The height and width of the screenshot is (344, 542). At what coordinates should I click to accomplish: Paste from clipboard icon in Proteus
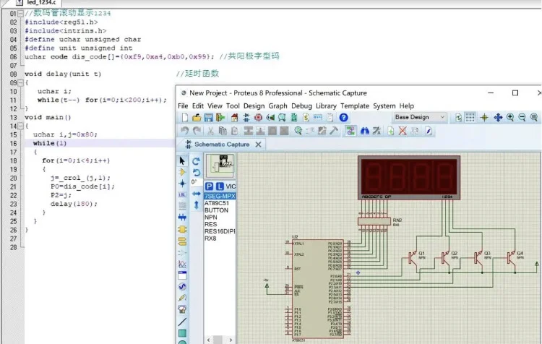(x=234, y=131)
